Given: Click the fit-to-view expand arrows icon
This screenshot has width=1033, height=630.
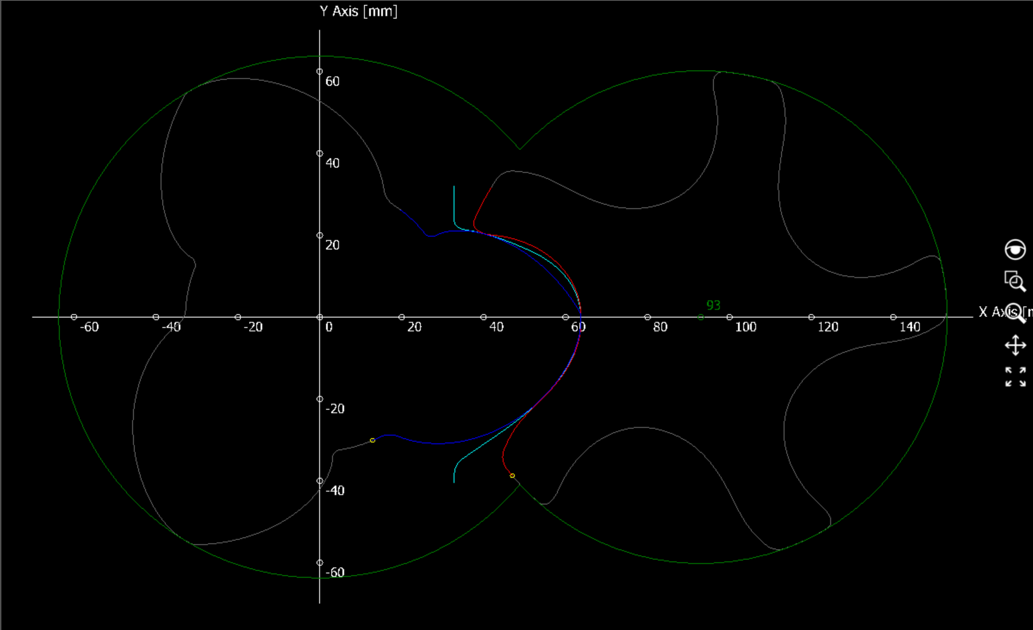Looking at the screenshot, I should click(1015, 377).
